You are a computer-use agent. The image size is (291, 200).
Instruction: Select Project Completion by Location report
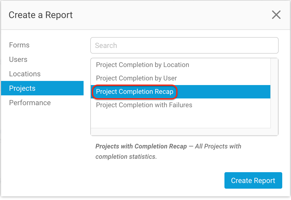pyautogui.click(x=142, y=65)
